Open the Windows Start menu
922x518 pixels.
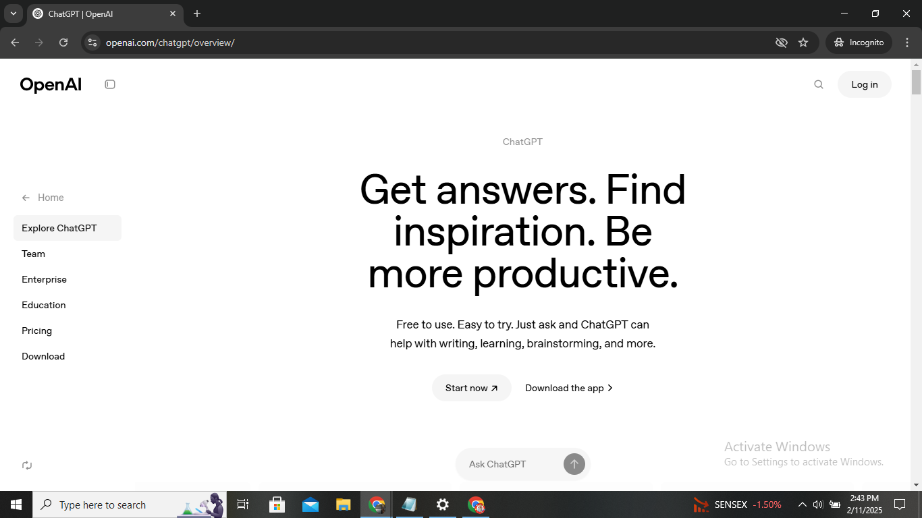16,505
